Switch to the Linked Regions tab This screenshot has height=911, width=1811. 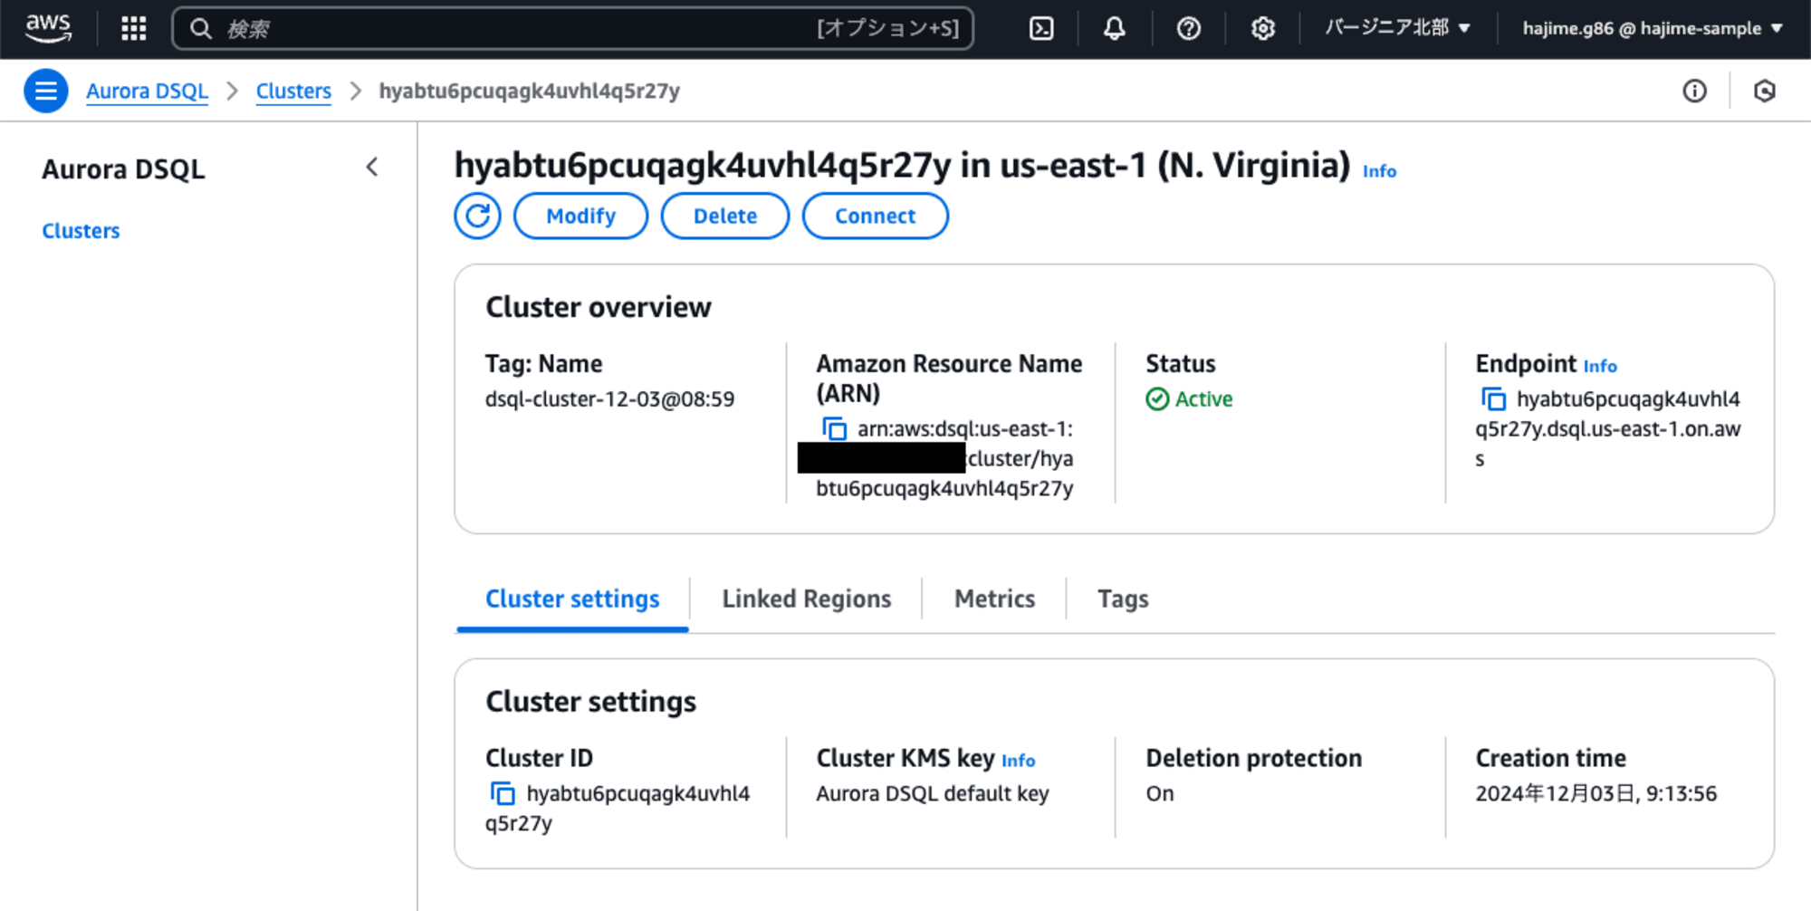pyautogui.click(x=806, y=599)
